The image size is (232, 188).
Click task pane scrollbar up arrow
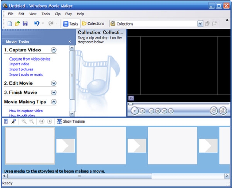pyautogui.click(x=72, y=48)
